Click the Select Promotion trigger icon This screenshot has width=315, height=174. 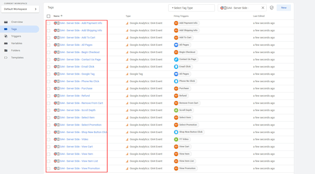tap(176, 125)
